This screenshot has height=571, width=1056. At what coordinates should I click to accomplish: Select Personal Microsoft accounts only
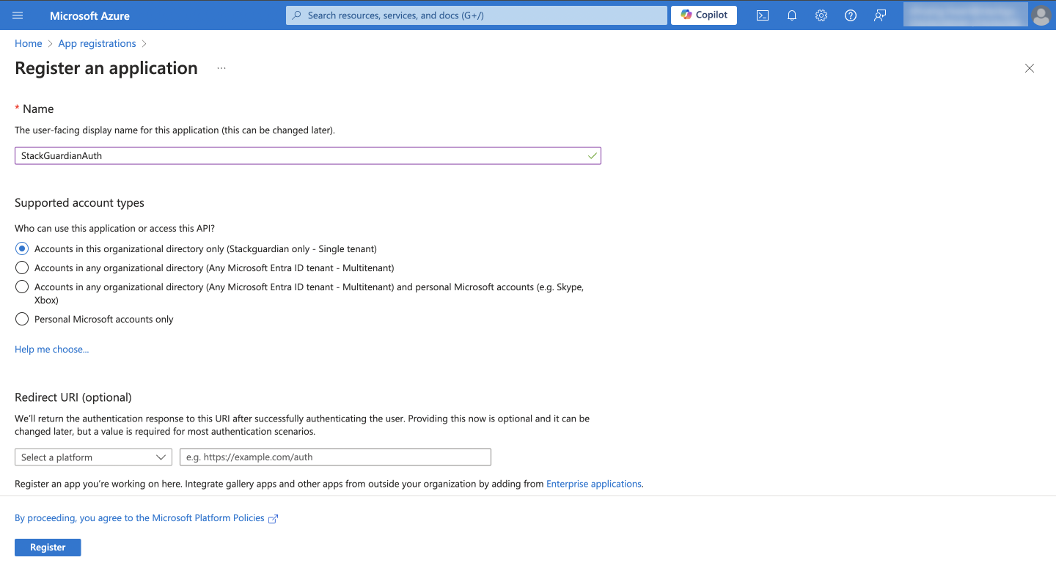(x=22, y=320)
